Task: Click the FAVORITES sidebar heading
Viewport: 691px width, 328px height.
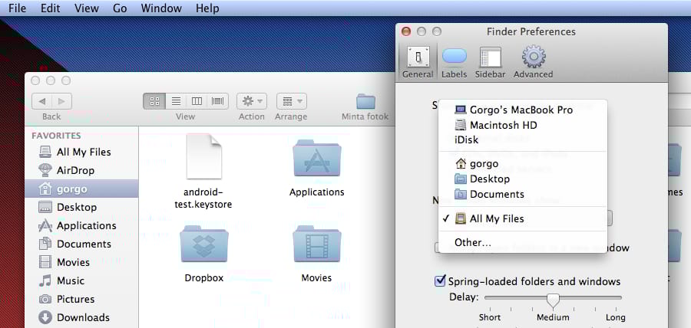Action: tap(56, 136)
